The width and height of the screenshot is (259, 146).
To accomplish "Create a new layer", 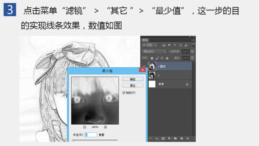I will [x=182, y=138].
